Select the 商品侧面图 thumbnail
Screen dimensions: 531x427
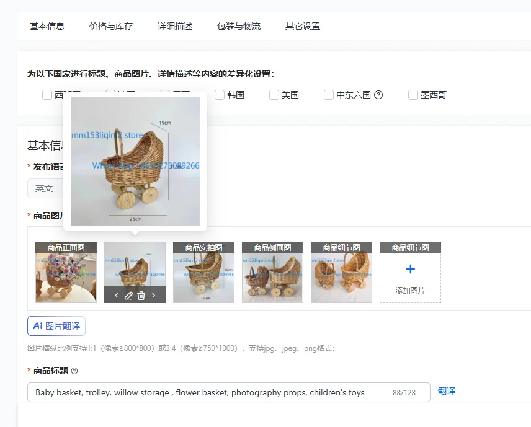(272, 272)
